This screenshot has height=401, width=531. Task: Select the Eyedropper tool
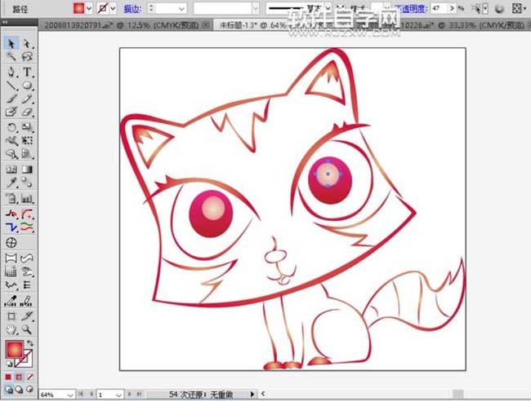pos(11,183)
